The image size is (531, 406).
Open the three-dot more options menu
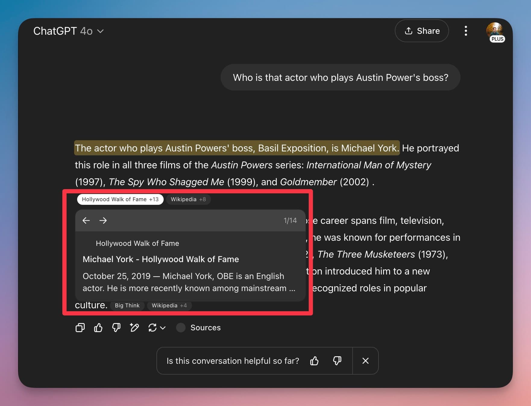coord(466,31)
